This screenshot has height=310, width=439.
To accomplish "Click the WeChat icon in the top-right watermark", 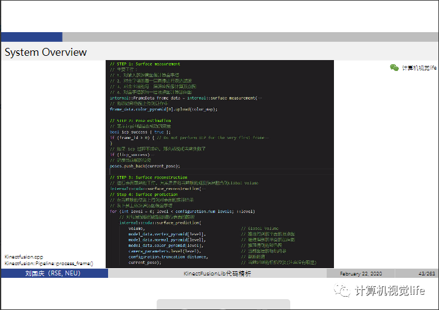I will click(395, 68).
